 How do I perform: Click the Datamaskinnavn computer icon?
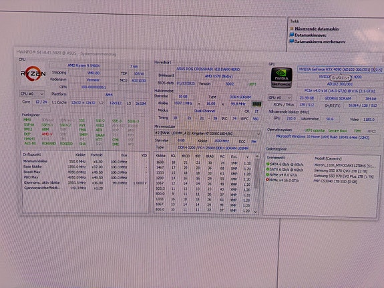coord(291,35)
